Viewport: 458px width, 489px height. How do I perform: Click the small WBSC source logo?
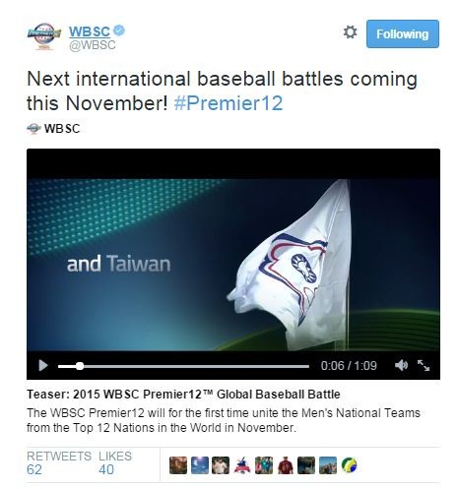pos(33,129)
